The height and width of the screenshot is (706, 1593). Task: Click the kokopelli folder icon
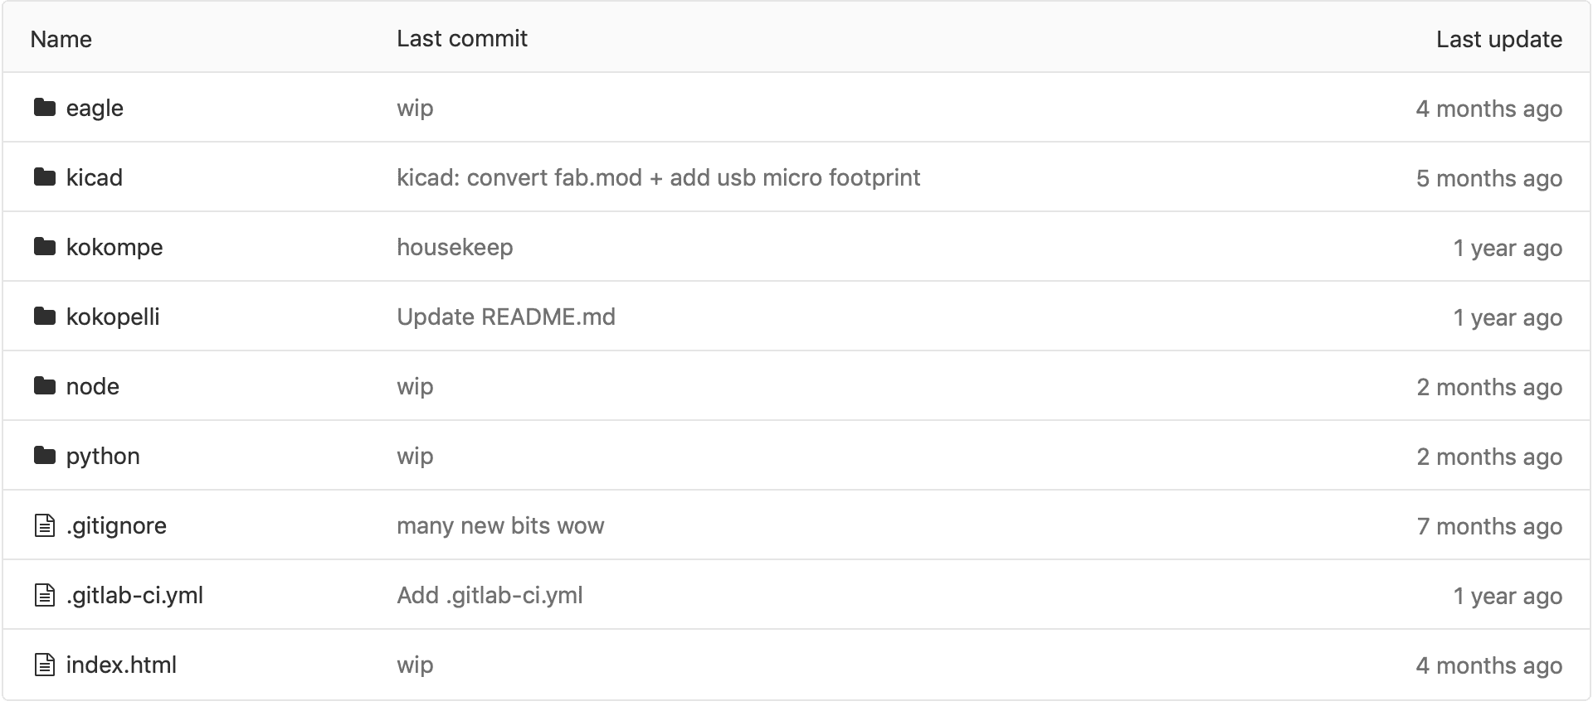[45, 317]
